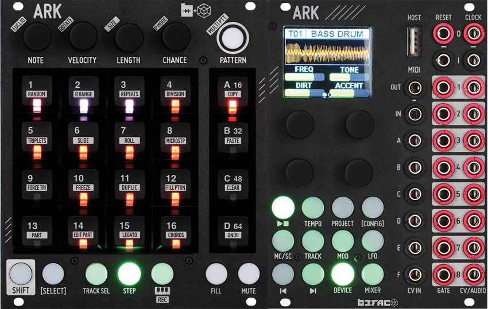Toggle step pad 6 SLIDE
488x309 pixels.
[x=83, y=142]
